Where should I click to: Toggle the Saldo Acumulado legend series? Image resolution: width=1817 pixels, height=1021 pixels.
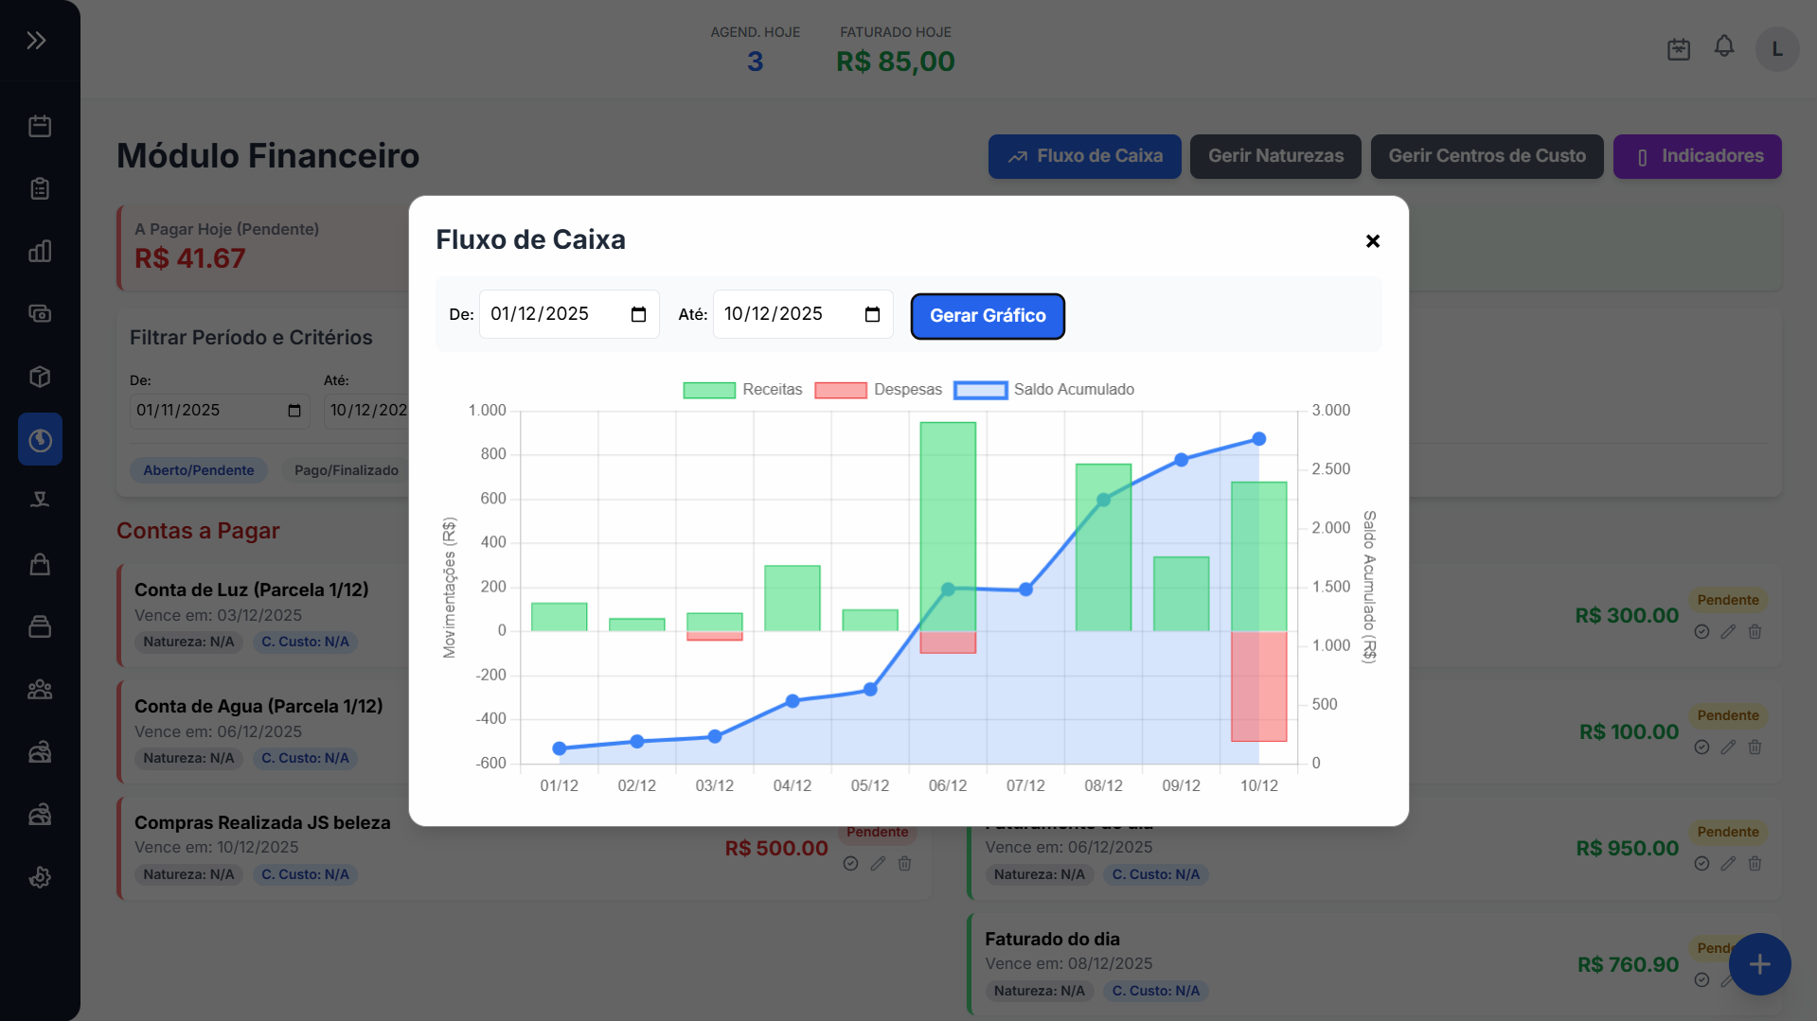[x=1043, y=390]
